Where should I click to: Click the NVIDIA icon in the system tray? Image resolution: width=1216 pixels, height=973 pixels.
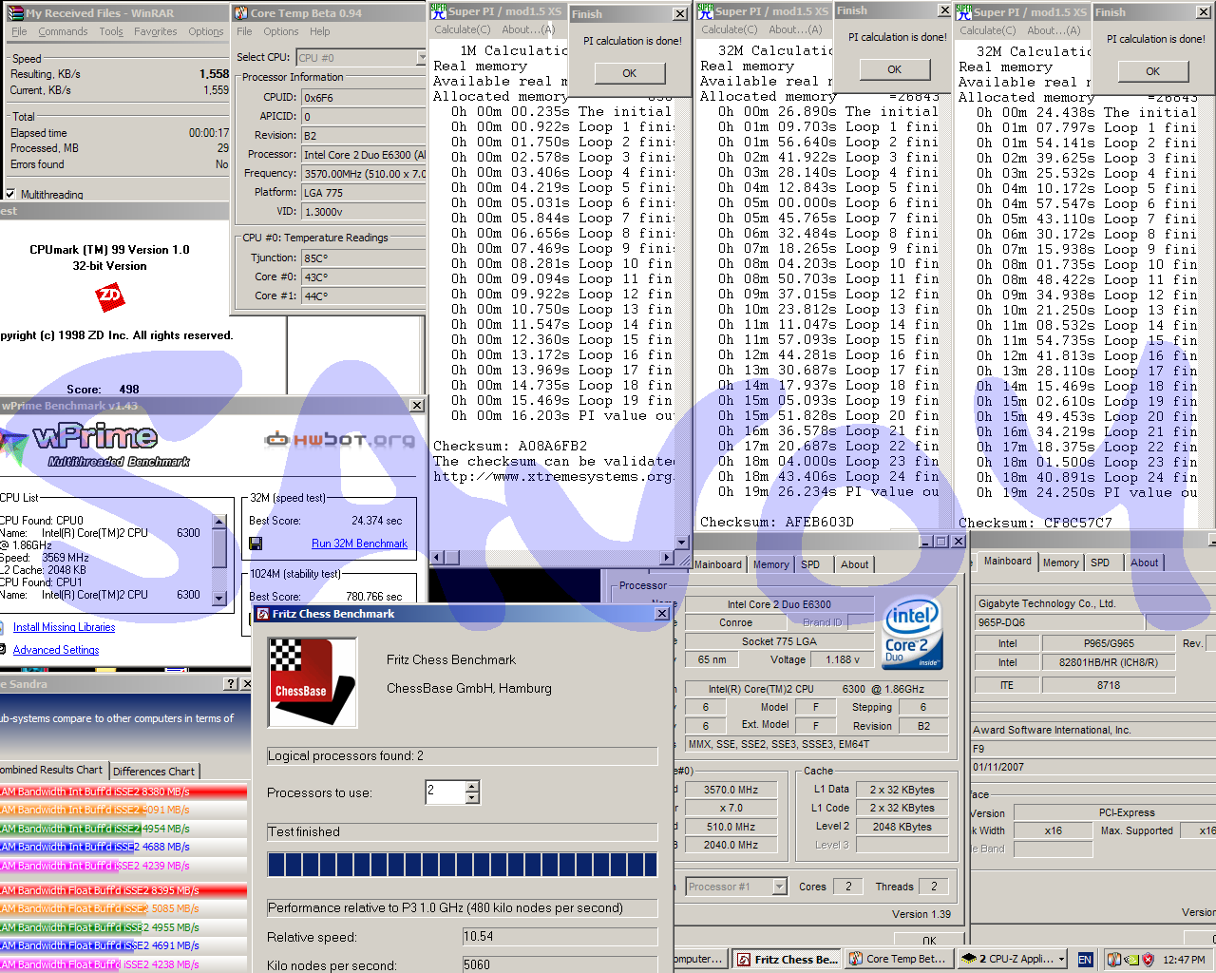pos(1130,960)
